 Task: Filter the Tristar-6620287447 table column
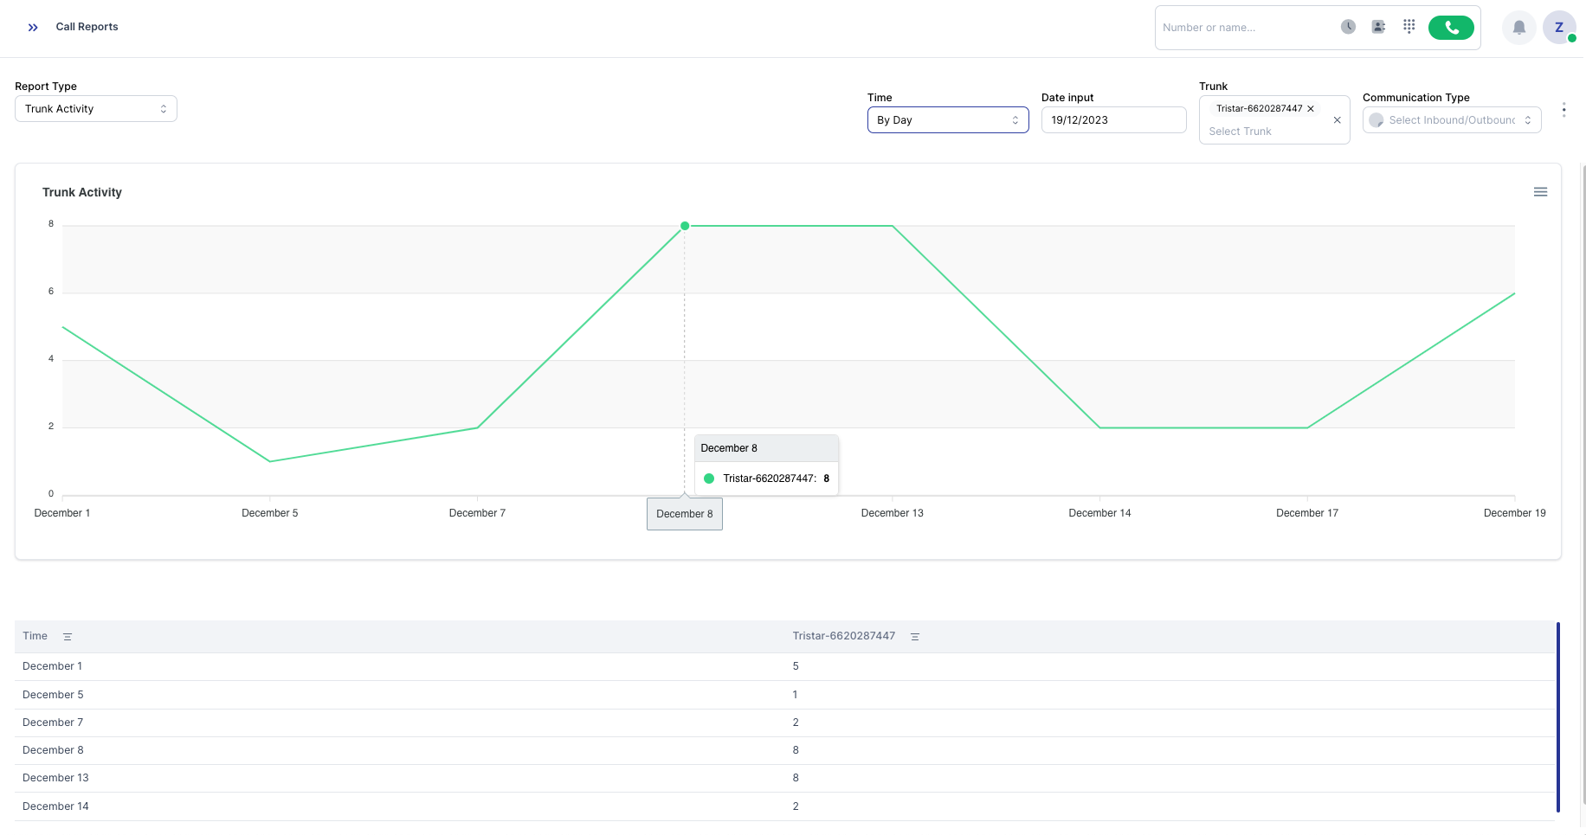(915, 637)
